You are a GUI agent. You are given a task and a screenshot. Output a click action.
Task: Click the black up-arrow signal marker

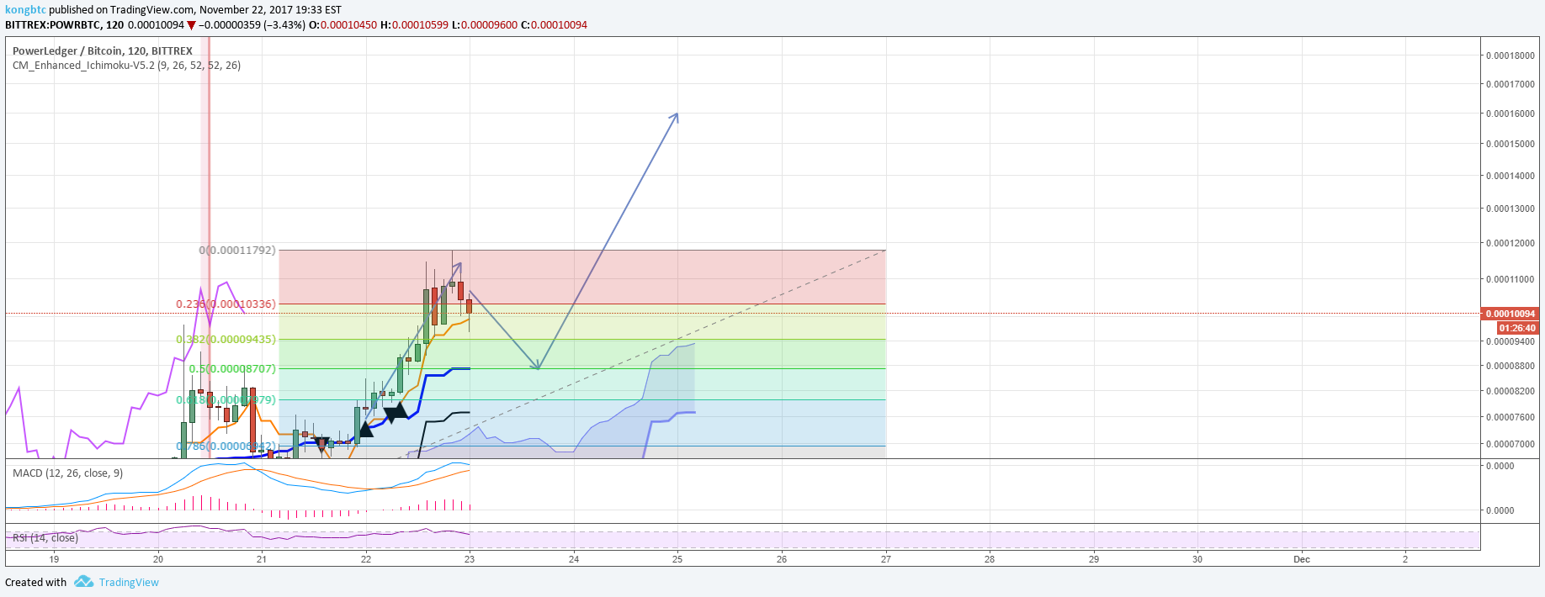click(x=366, y=429)
